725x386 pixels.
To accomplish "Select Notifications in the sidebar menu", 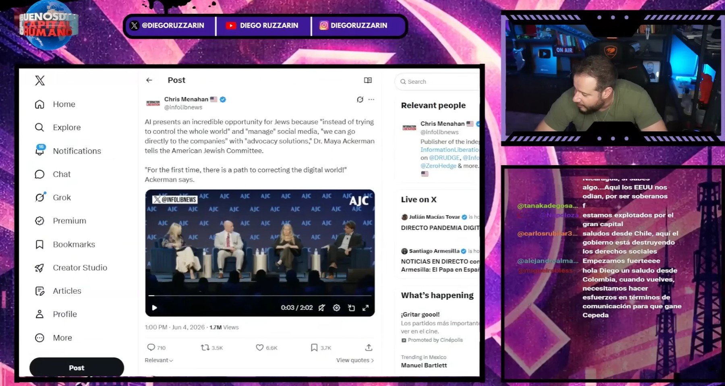I will [x=77, y=151].
